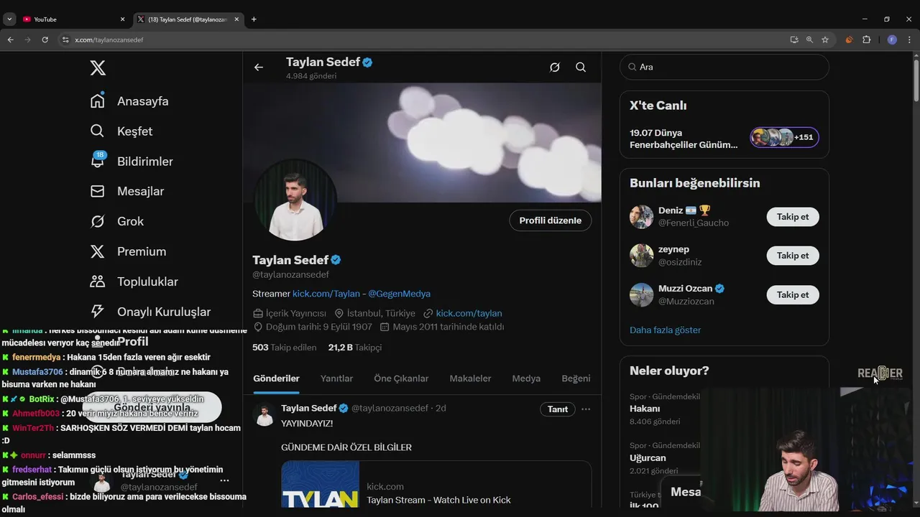Click browser back button
The width and height of the screenshot is (920, 517).
[x=10, y=39]
